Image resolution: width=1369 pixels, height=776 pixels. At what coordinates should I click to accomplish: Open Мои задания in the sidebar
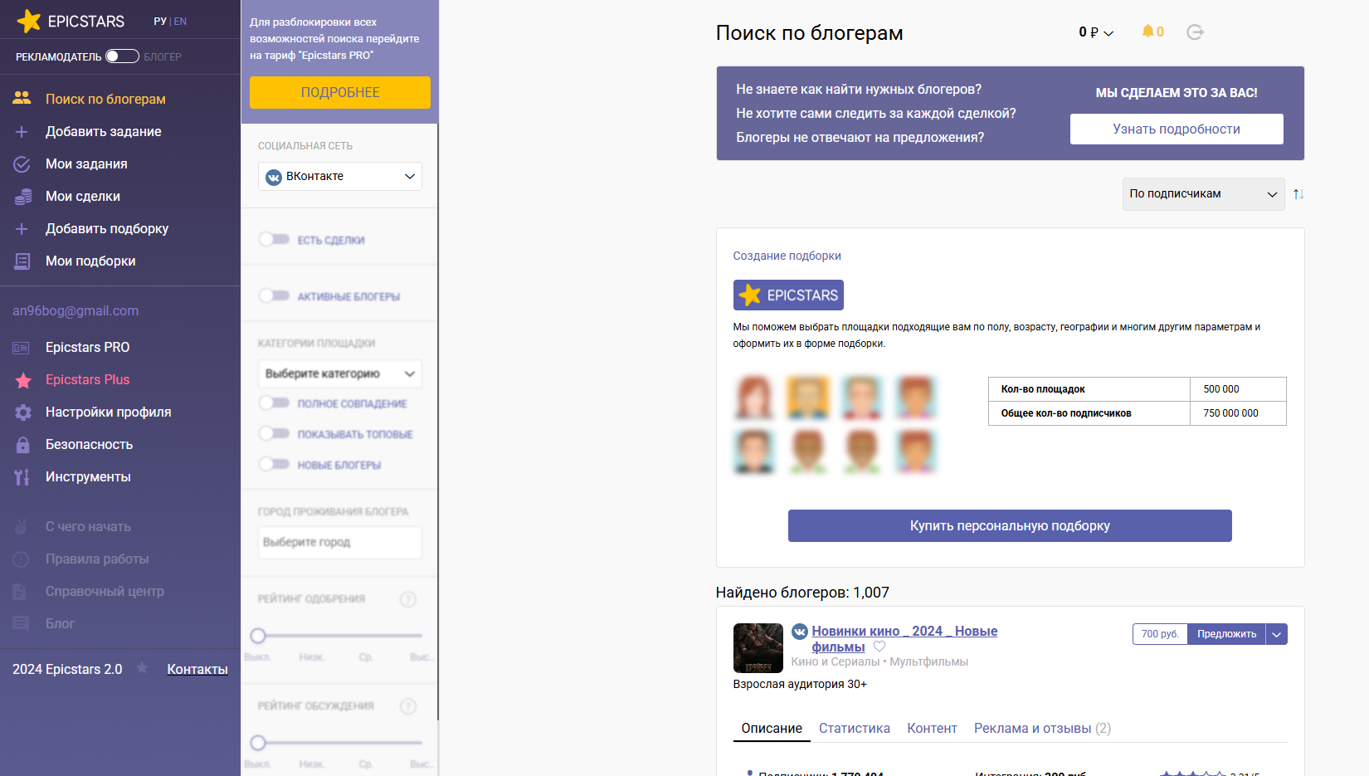[86, 163]
